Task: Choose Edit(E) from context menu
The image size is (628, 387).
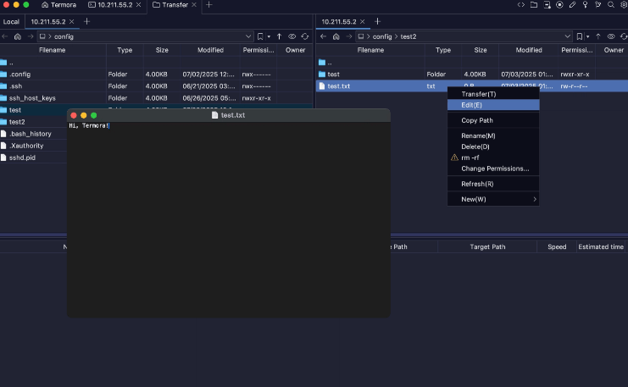Action: [493, 105]
